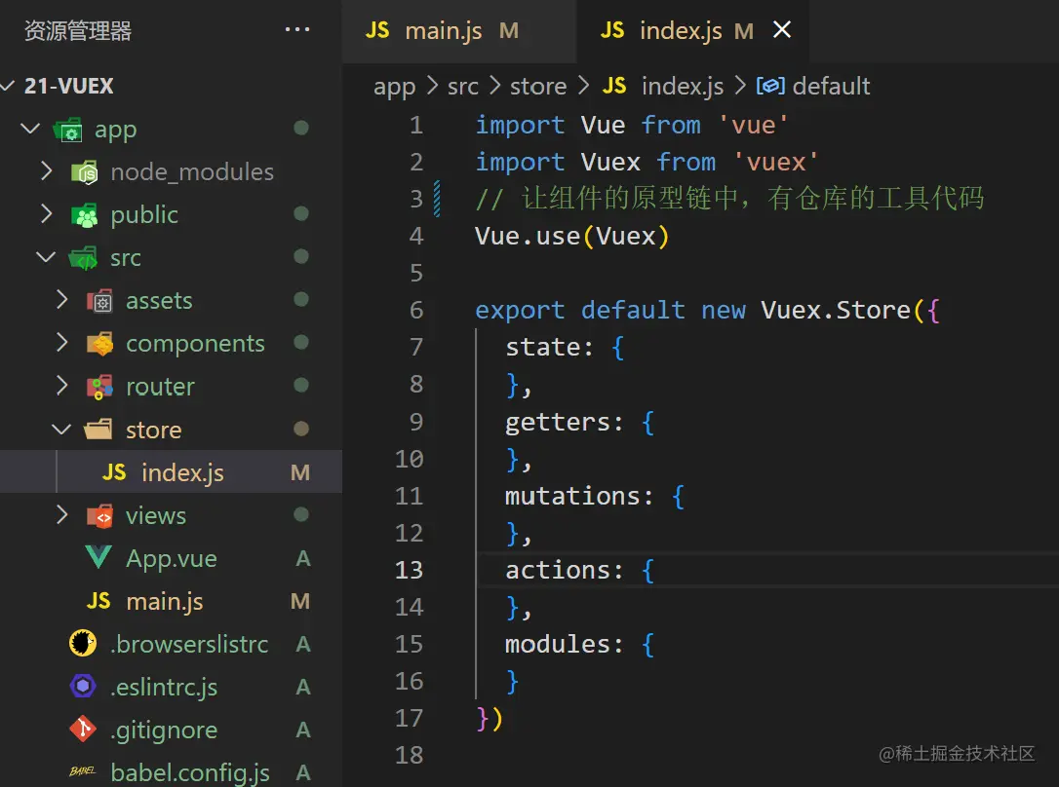1059x787 pixels.
Task: Collapse the 21-VUEX root section
Action: pos(9,86)
